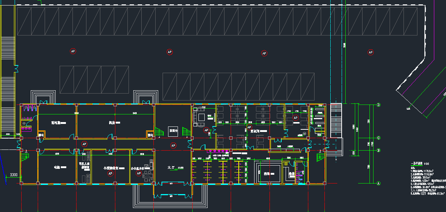
Task: Pick grid axis bubble C
Action: tap(378, 138)
